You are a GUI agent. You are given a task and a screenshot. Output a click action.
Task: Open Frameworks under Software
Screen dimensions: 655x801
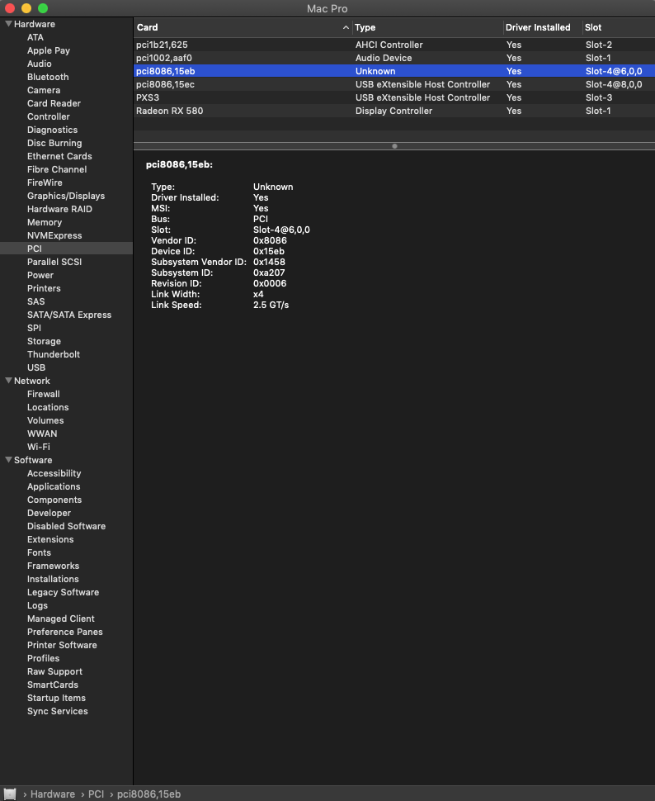coord(53,566)
